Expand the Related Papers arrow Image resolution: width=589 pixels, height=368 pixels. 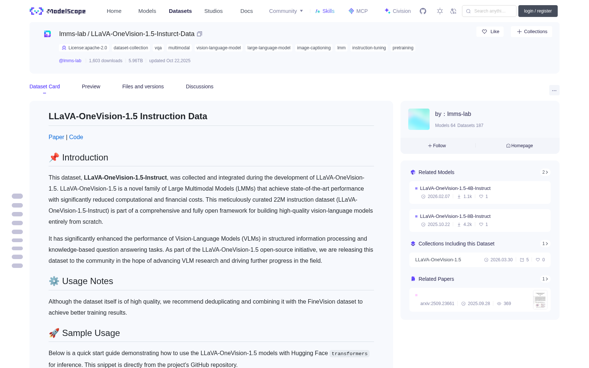(x=545, y=279)
